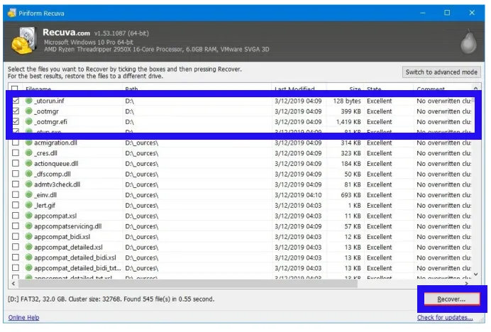Click the appcompat_detailed_bidi.xsl filename
The image size is (491, 332).
tap(75, 258)
